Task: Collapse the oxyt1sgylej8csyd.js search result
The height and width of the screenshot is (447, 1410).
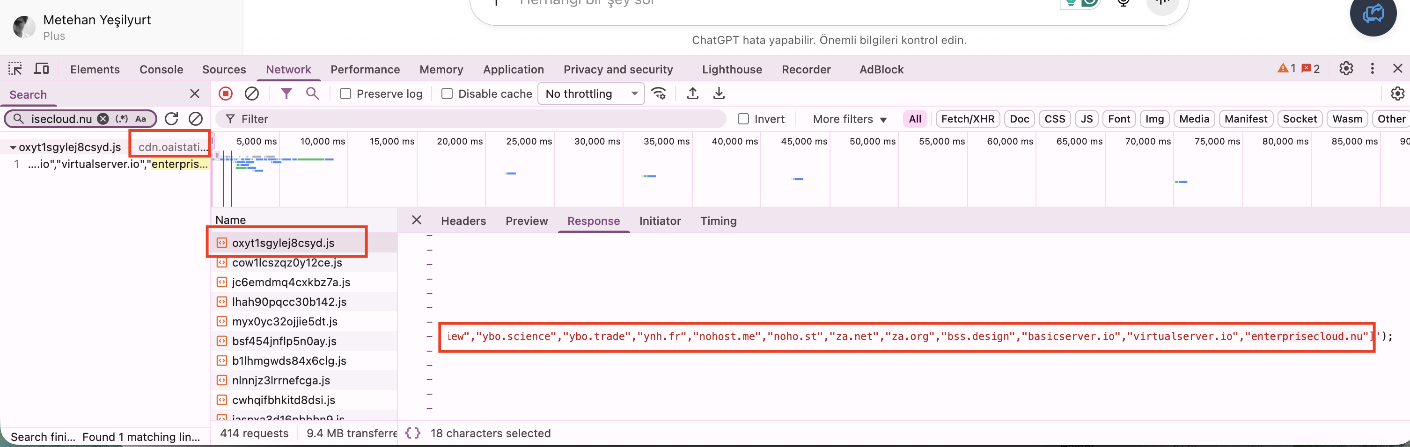Action: click(x=13, y=148)
